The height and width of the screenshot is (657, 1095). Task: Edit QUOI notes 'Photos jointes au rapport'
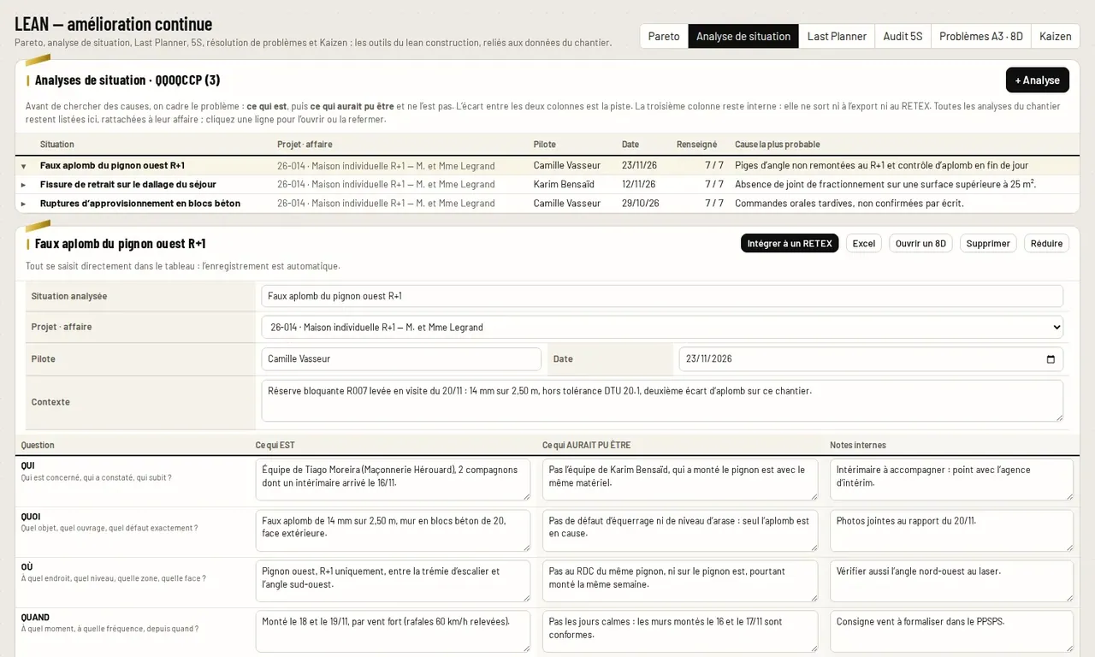[x=951, y=530]
